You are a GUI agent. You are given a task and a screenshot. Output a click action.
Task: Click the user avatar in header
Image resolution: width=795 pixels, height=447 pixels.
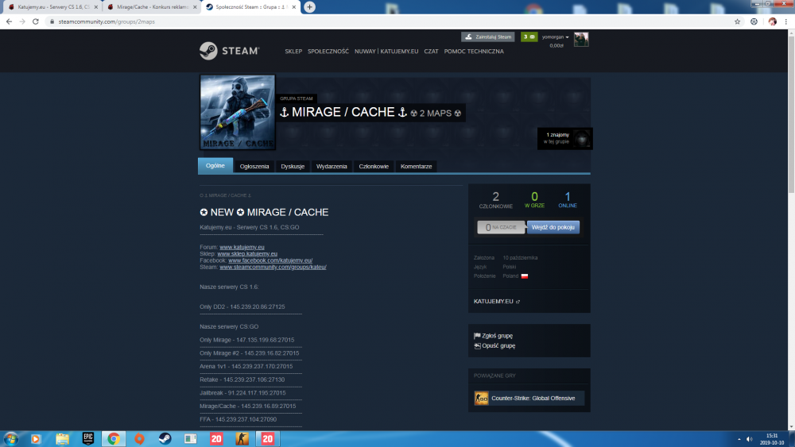tap(581, 40)
